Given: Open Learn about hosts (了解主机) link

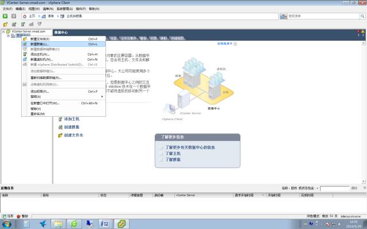Looking at the screenshot, I should click(x=173, y=153).
